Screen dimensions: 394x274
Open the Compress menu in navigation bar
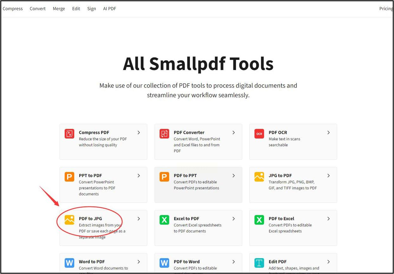pos(13,9)
